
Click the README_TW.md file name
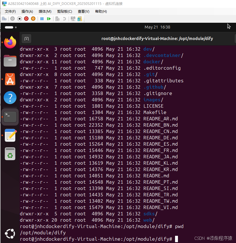pos(160,201)
